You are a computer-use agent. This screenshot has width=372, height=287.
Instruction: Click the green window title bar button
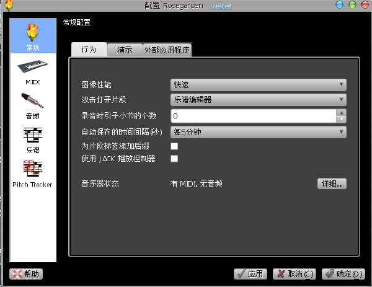(x=352, y=5)
